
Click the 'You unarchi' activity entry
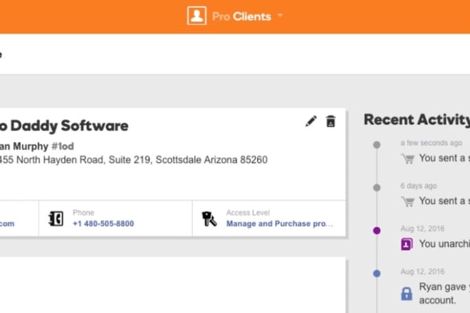point(444,244)
